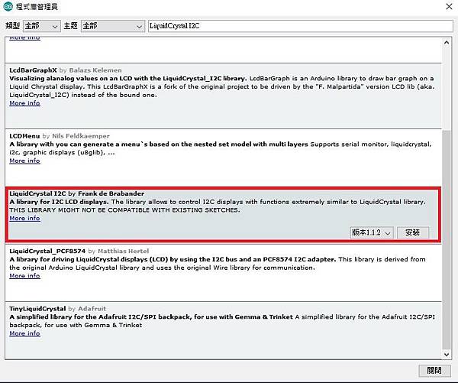Click the 安裝 install button
Viewport: 458px width, 383px height.
[412, 232]
